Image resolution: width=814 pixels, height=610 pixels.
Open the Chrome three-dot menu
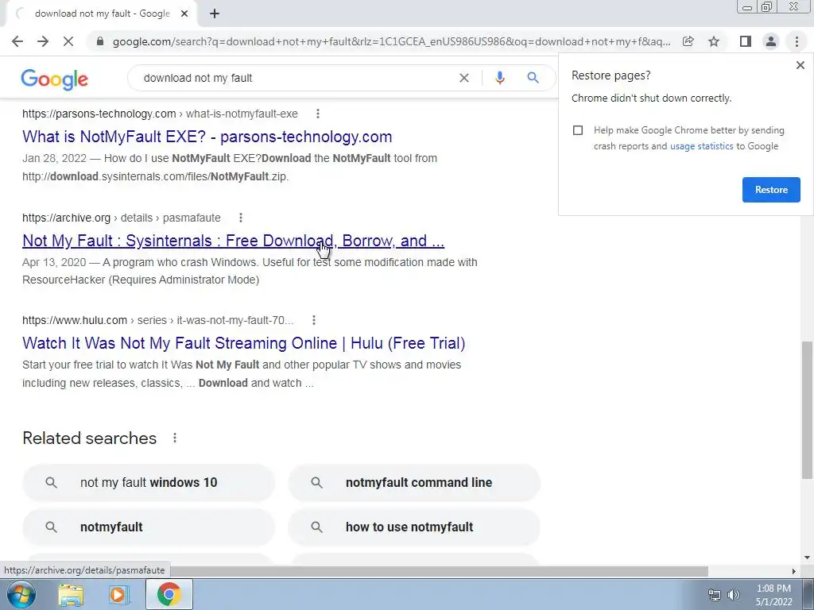point(797,41)
